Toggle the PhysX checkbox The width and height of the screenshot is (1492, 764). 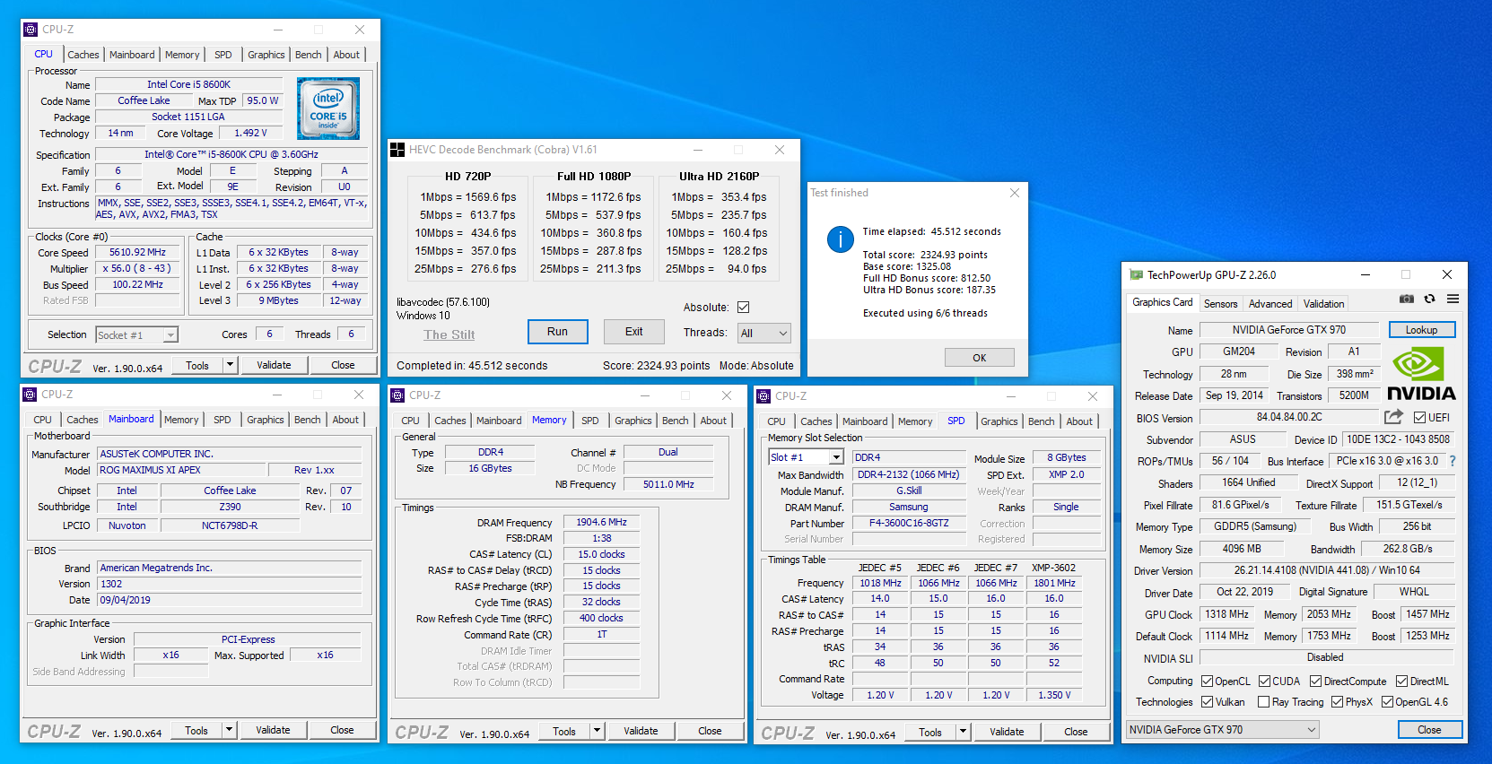click(x=1337, y=702)
